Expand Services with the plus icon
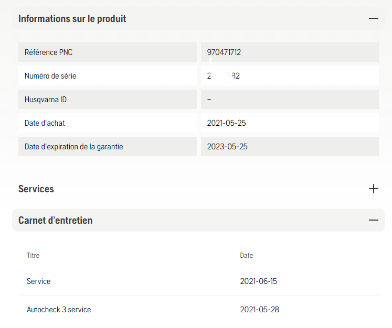 373,189
